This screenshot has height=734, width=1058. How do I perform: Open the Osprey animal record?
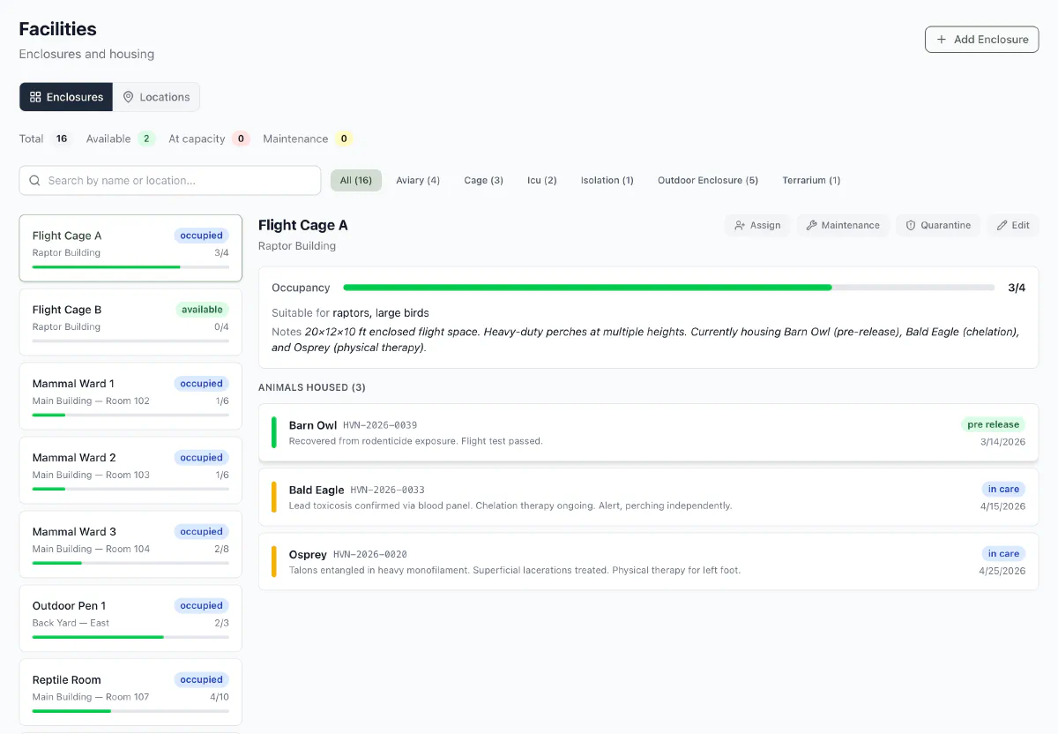649,561
